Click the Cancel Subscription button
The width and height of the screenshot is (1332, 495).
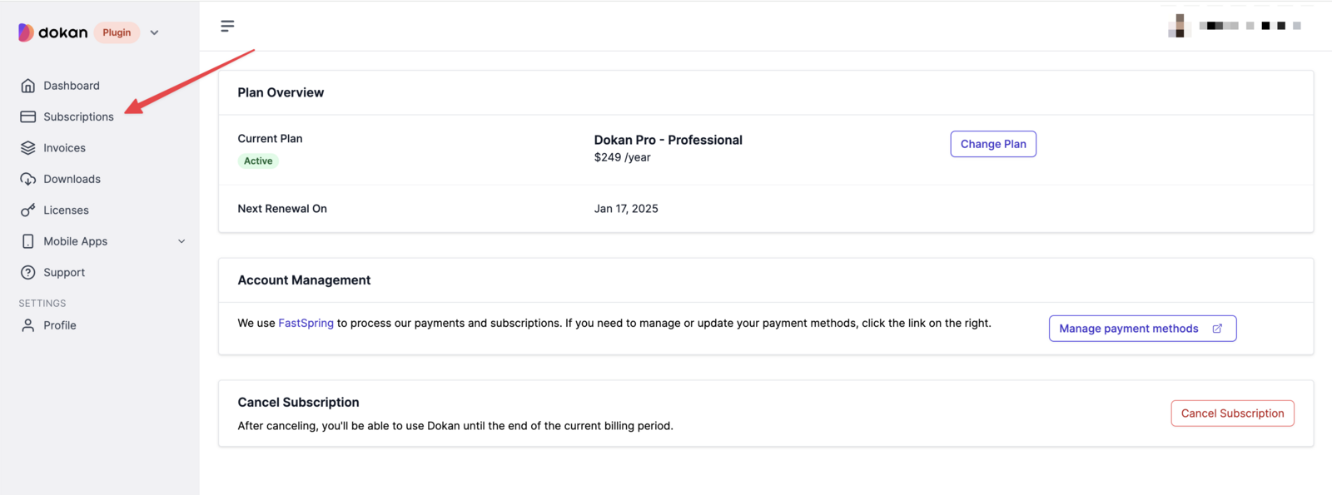1232,413
